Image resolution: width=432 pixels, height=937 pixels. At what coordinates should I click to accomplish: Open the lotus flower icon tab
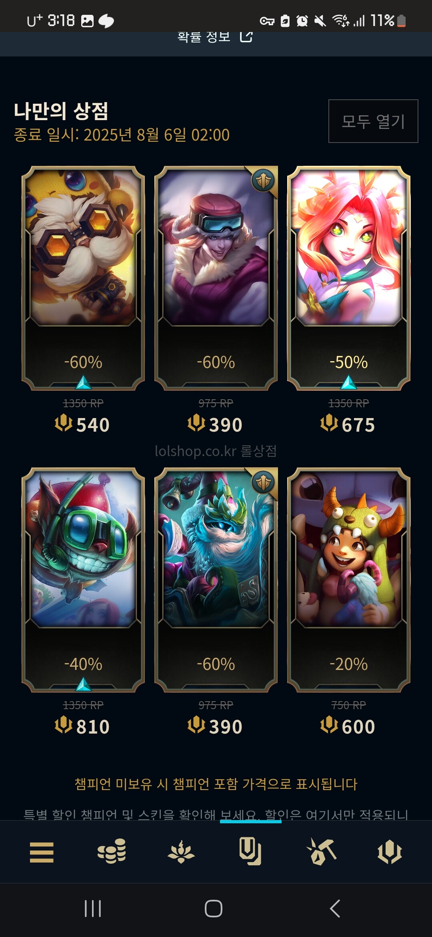click(x=181, y=852)
